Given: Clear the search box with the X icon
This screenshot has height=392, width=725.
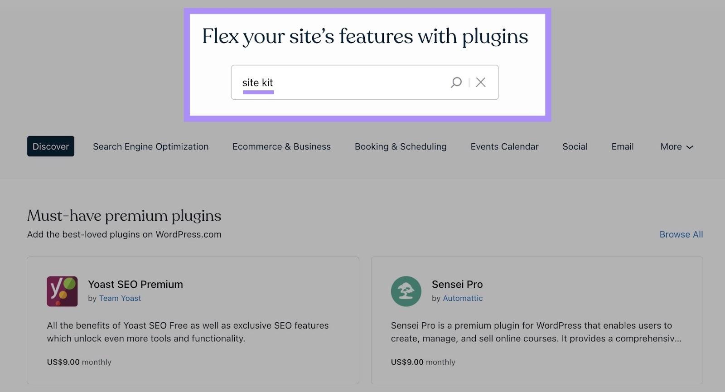Looking at the screenshot, I should pos(481,82).
